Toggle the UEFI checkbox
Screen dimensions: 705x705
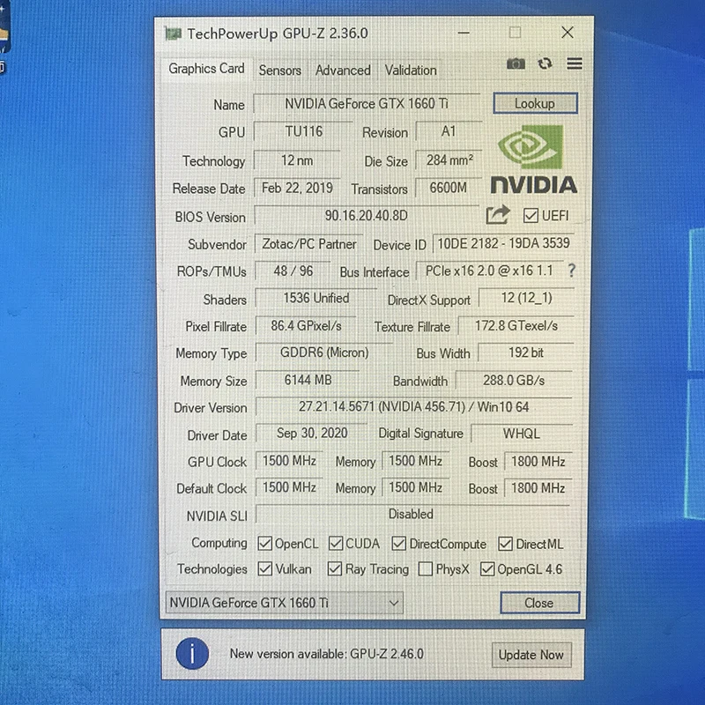pyautogui.click(x=531, y=215)
